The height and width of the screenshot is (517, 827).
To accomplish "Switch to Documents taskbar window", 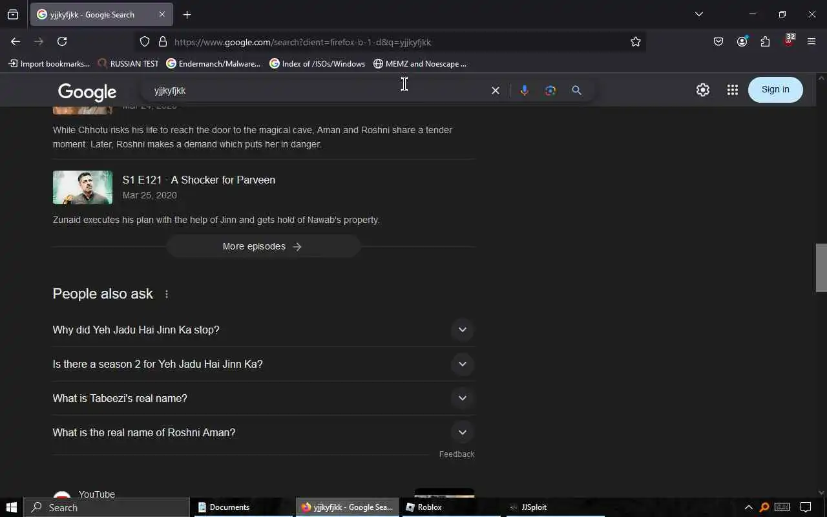I will [x=243, y=507].
